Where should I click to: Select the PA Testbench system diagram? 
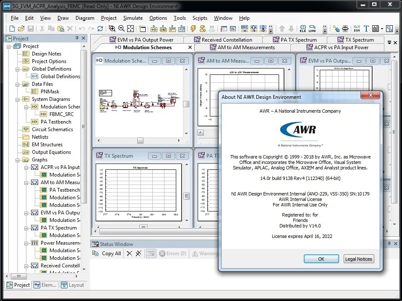click(x=51, y=122)
